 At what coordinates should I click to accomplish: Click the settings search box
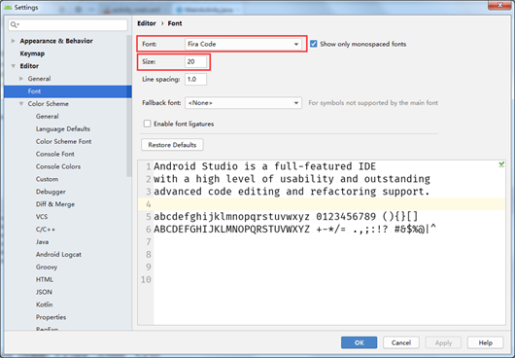pos(68,24)
